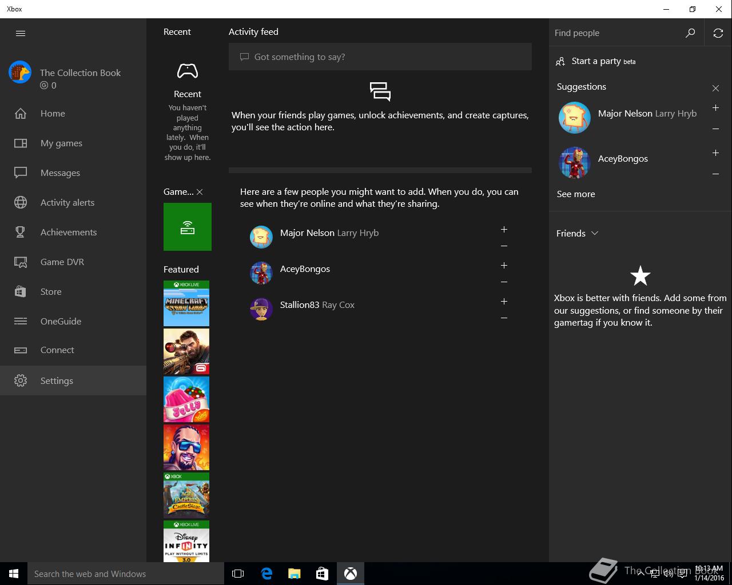
Task: Start a party beta
Action: 596,61
